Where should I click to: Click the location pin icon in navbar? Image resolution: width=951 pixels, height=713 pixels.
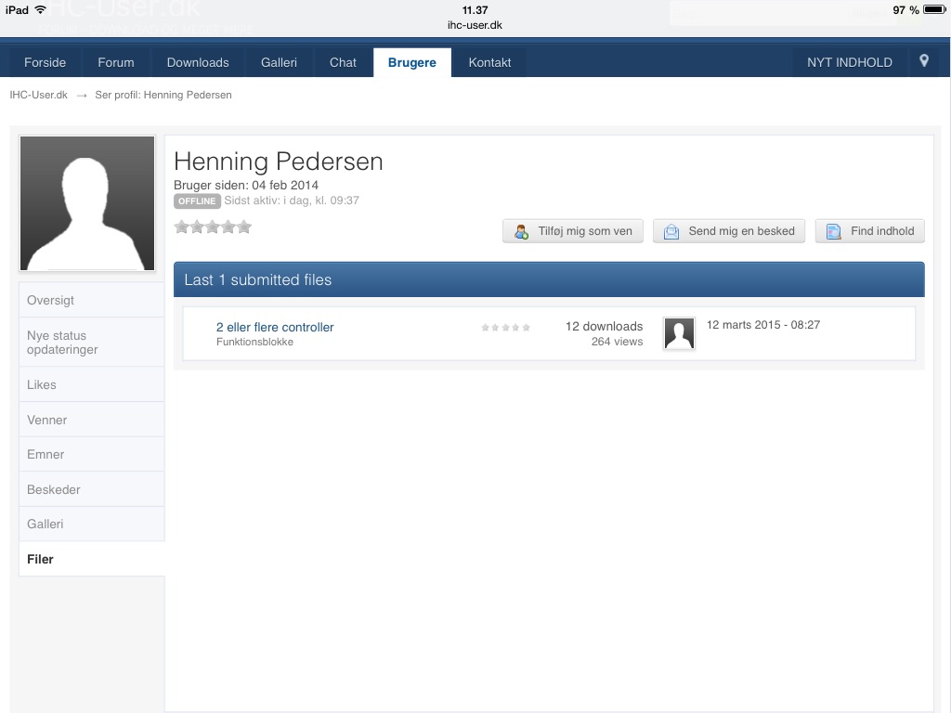[923, 61]
